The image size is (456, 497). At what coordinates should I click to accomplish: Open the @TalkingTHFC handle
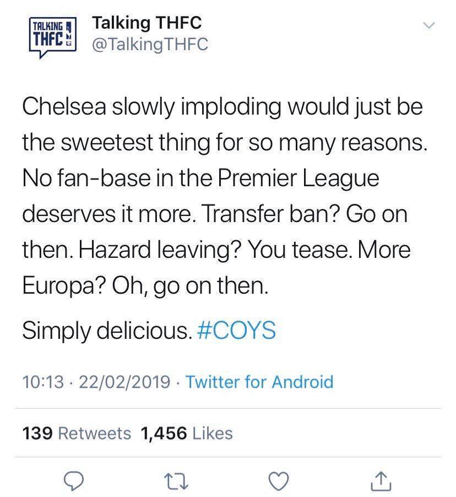click(150, 45)
